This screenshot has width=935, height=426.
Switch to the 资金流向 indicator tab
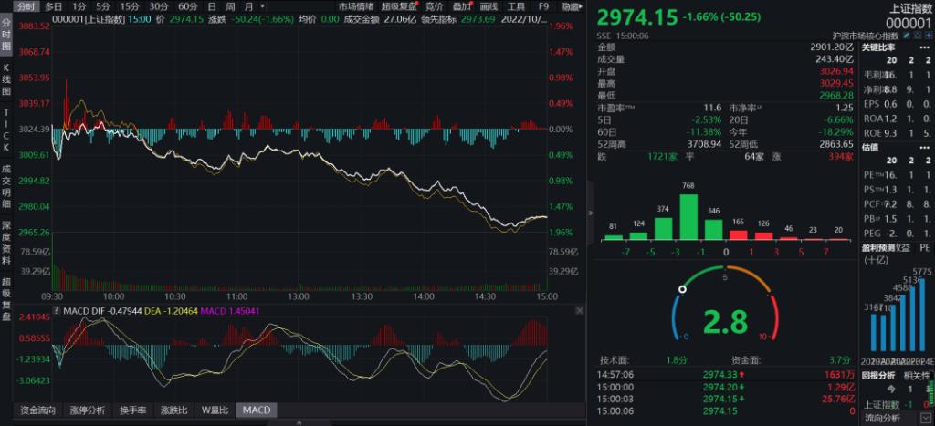pyautogui.click(x=37, y=410)
